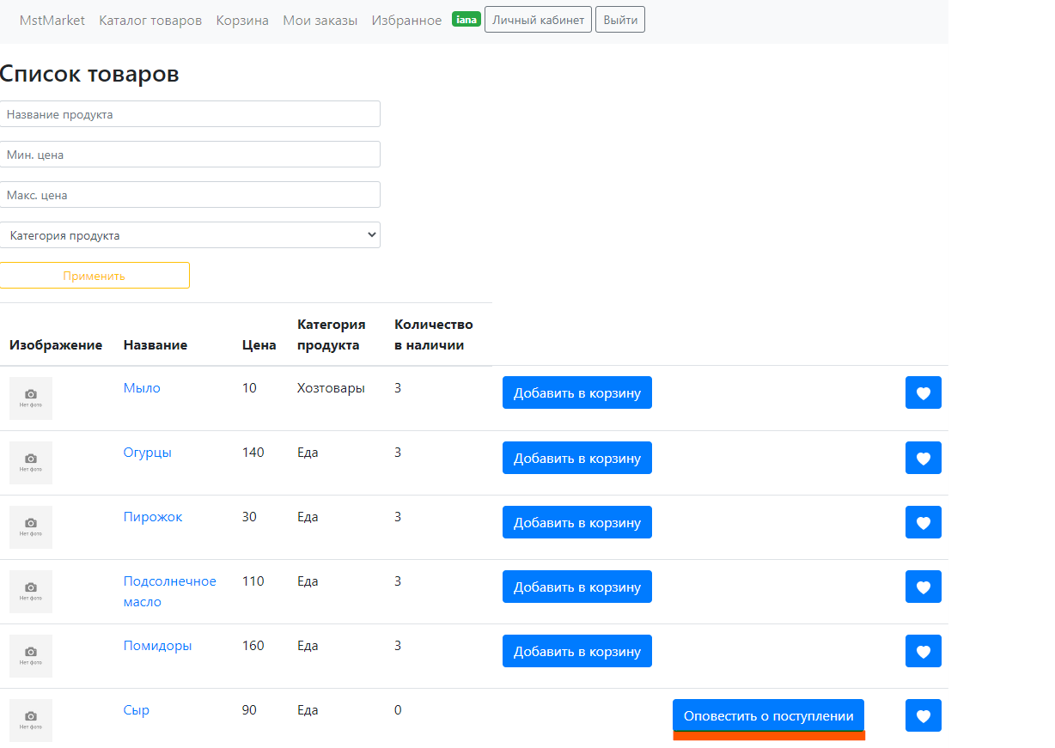Add Пирожок to cart

point(577,522)
